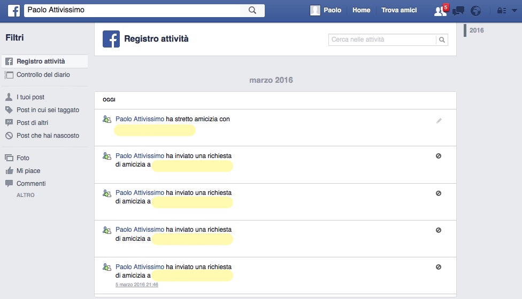Open Paolo Attivissimo link in ha stretto amicizia entry
This screenshot has width=522, height=299.
tap(140, 119)
